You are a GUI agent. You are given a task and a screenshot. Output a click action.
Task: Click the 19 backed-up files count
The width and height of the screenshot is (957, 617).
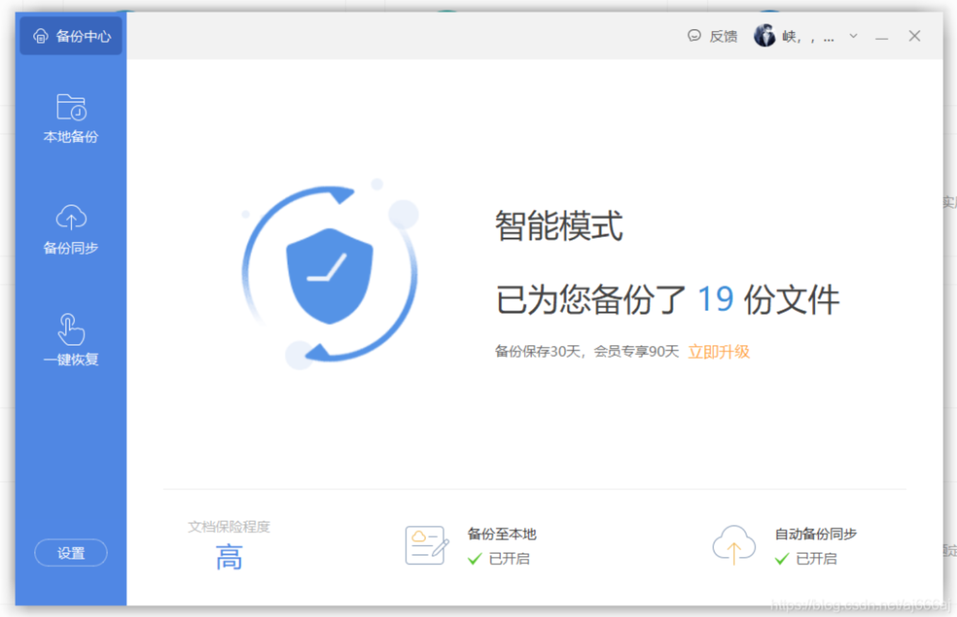pyautogui.click(x=715, y=299)
